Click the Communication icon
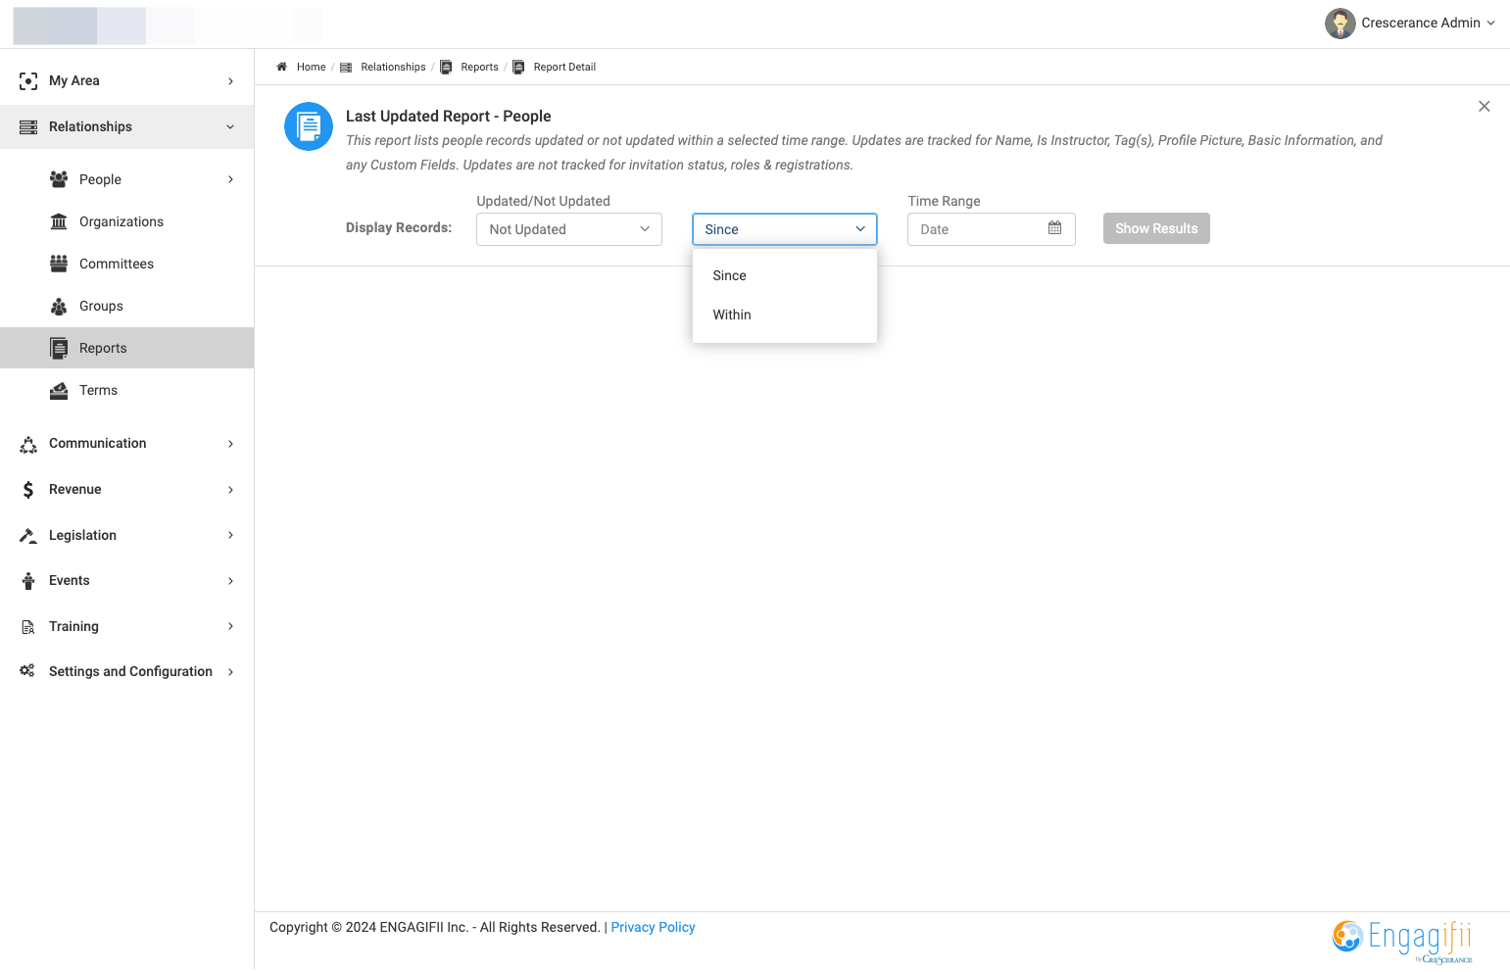1510x972 pixels. tap(28, 444)
